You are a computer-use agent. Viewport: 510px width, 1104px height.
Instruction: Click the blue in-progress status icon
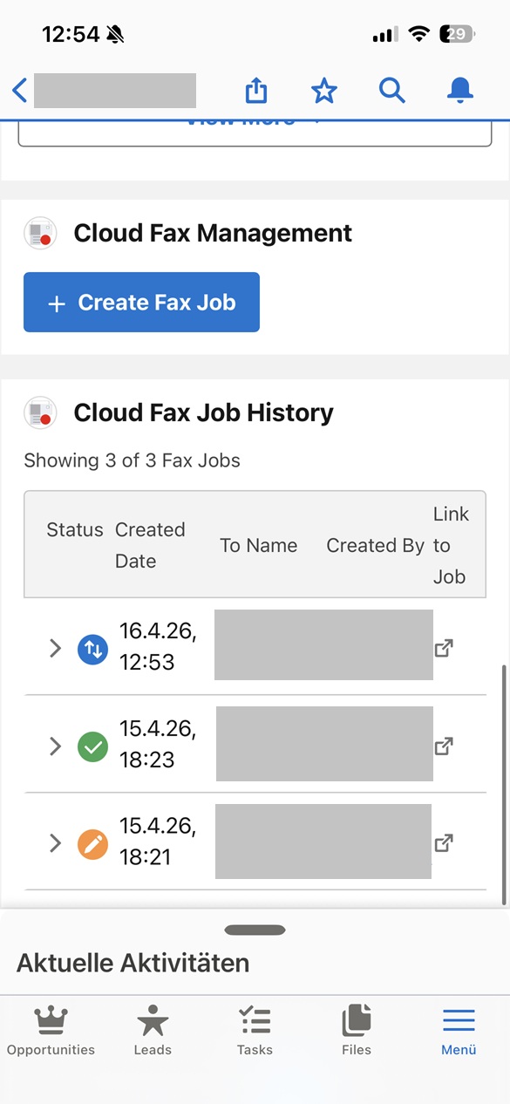[92, 649]
